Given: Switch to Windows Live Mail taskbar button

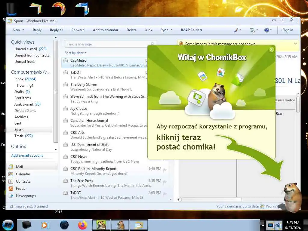Looking at the screenshot, I should [138, 225].
